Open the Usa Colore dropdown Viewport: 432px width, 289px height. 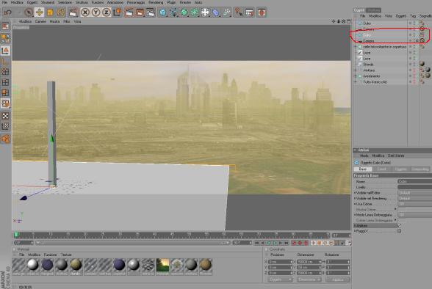click(x=415, y=205)
